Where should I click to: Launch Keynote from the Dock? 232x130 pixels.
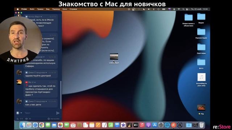pyautogui.click(x=117, y=125)
